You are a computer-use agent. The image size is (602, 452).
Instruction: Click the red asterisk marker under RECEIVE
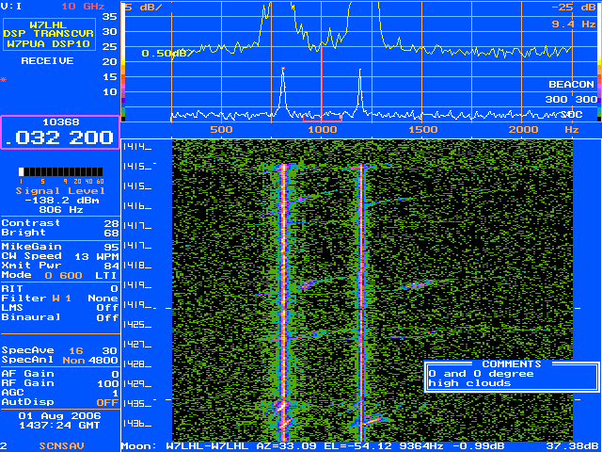(x=4, y=80)
